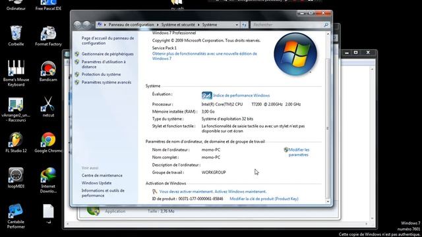
Task: Select Panneau de configuration breadcrumb
Action: click(131, 25)
